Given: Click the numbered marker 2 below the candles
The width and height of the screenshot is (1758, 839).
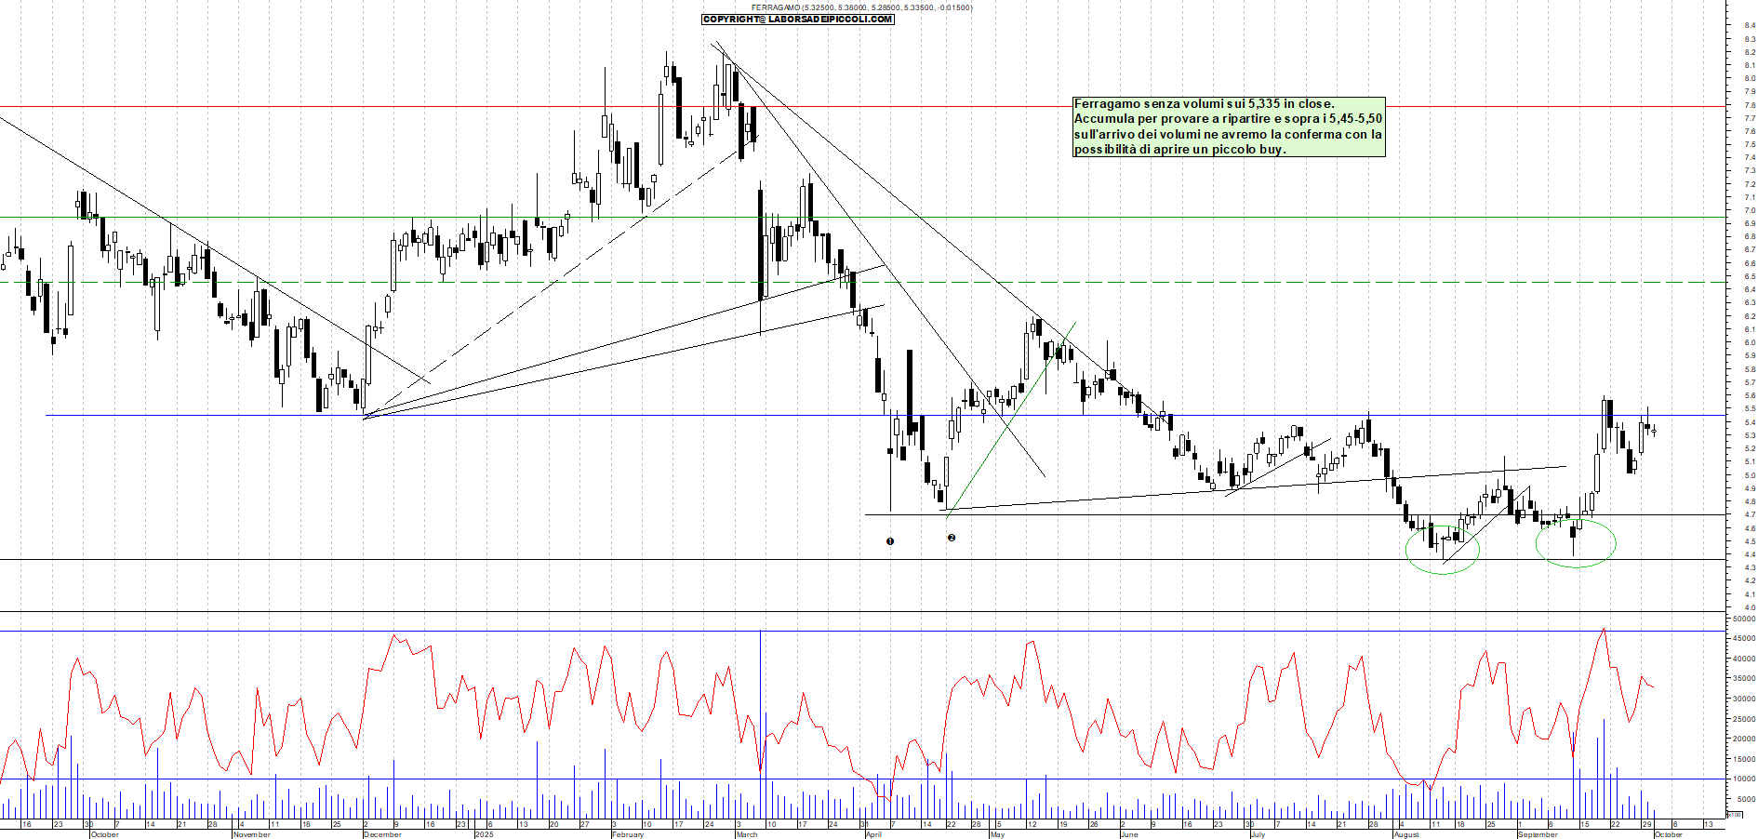Looking at the screenshot, I should point(951,538).
